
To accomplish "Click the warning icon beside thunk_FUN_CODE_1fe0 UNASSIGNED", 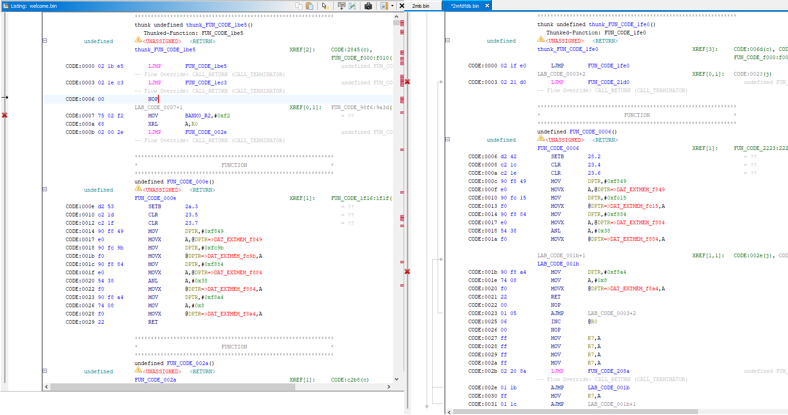I will coord(541,39).
